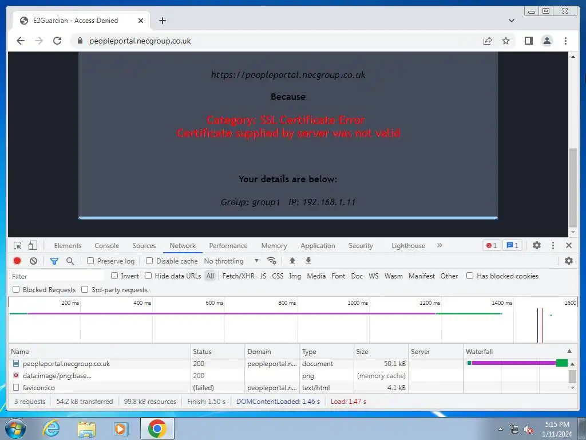Viewport: 586px width, 440px height.
Task: Click the browser address bar URL
Action: point(140,41)
